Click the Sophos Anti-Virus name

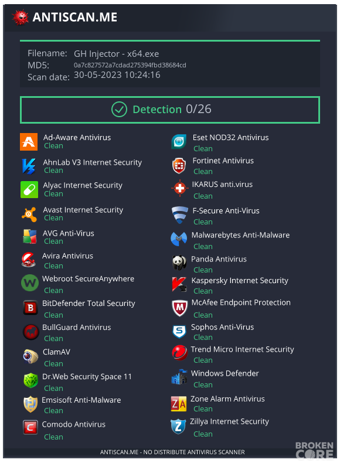pos(222,327)
